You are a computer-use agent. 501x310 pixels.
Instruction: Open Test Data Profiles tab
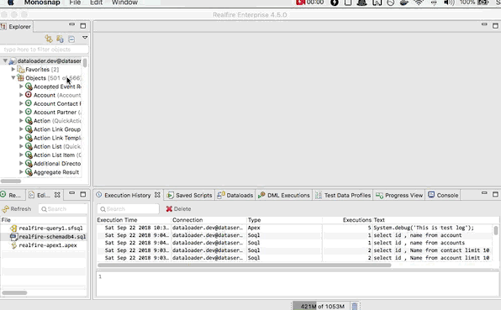(x=343, y=195)
